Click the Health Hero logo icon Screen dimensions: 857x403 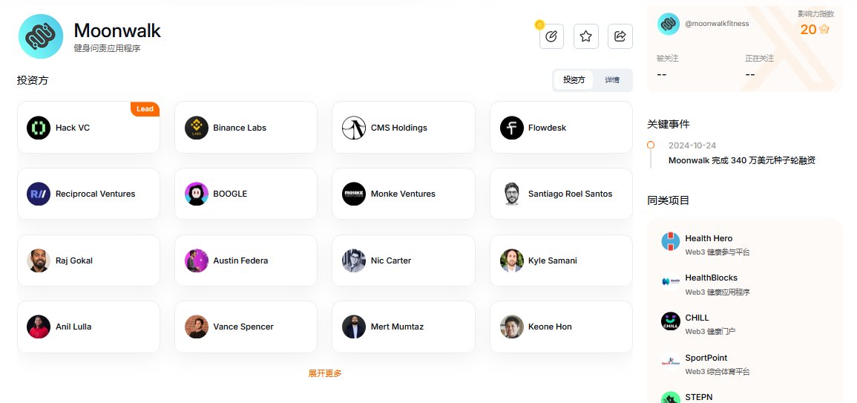coord(671,241)
